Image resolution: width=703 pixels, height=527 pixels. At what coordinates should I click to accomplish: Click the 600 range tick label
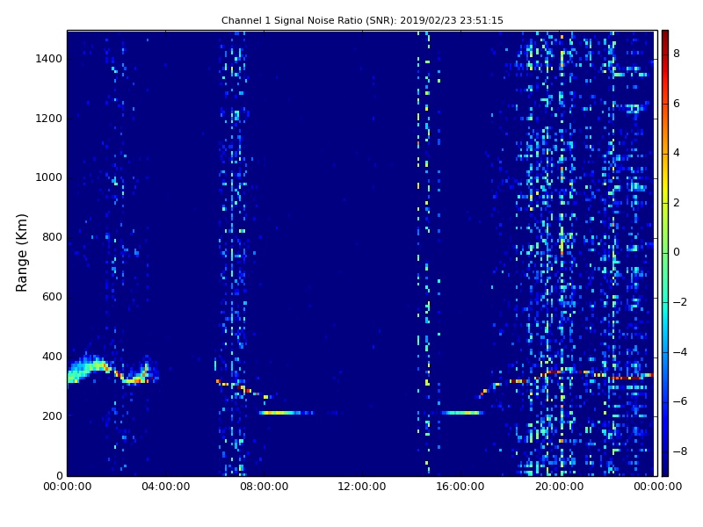(x=52, y=297)
